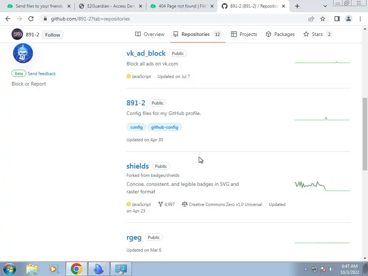Image resolution: width=368 pixels, height=276 pixels.
Task: Close the E2Guardian tab
Action: point(141,6)
